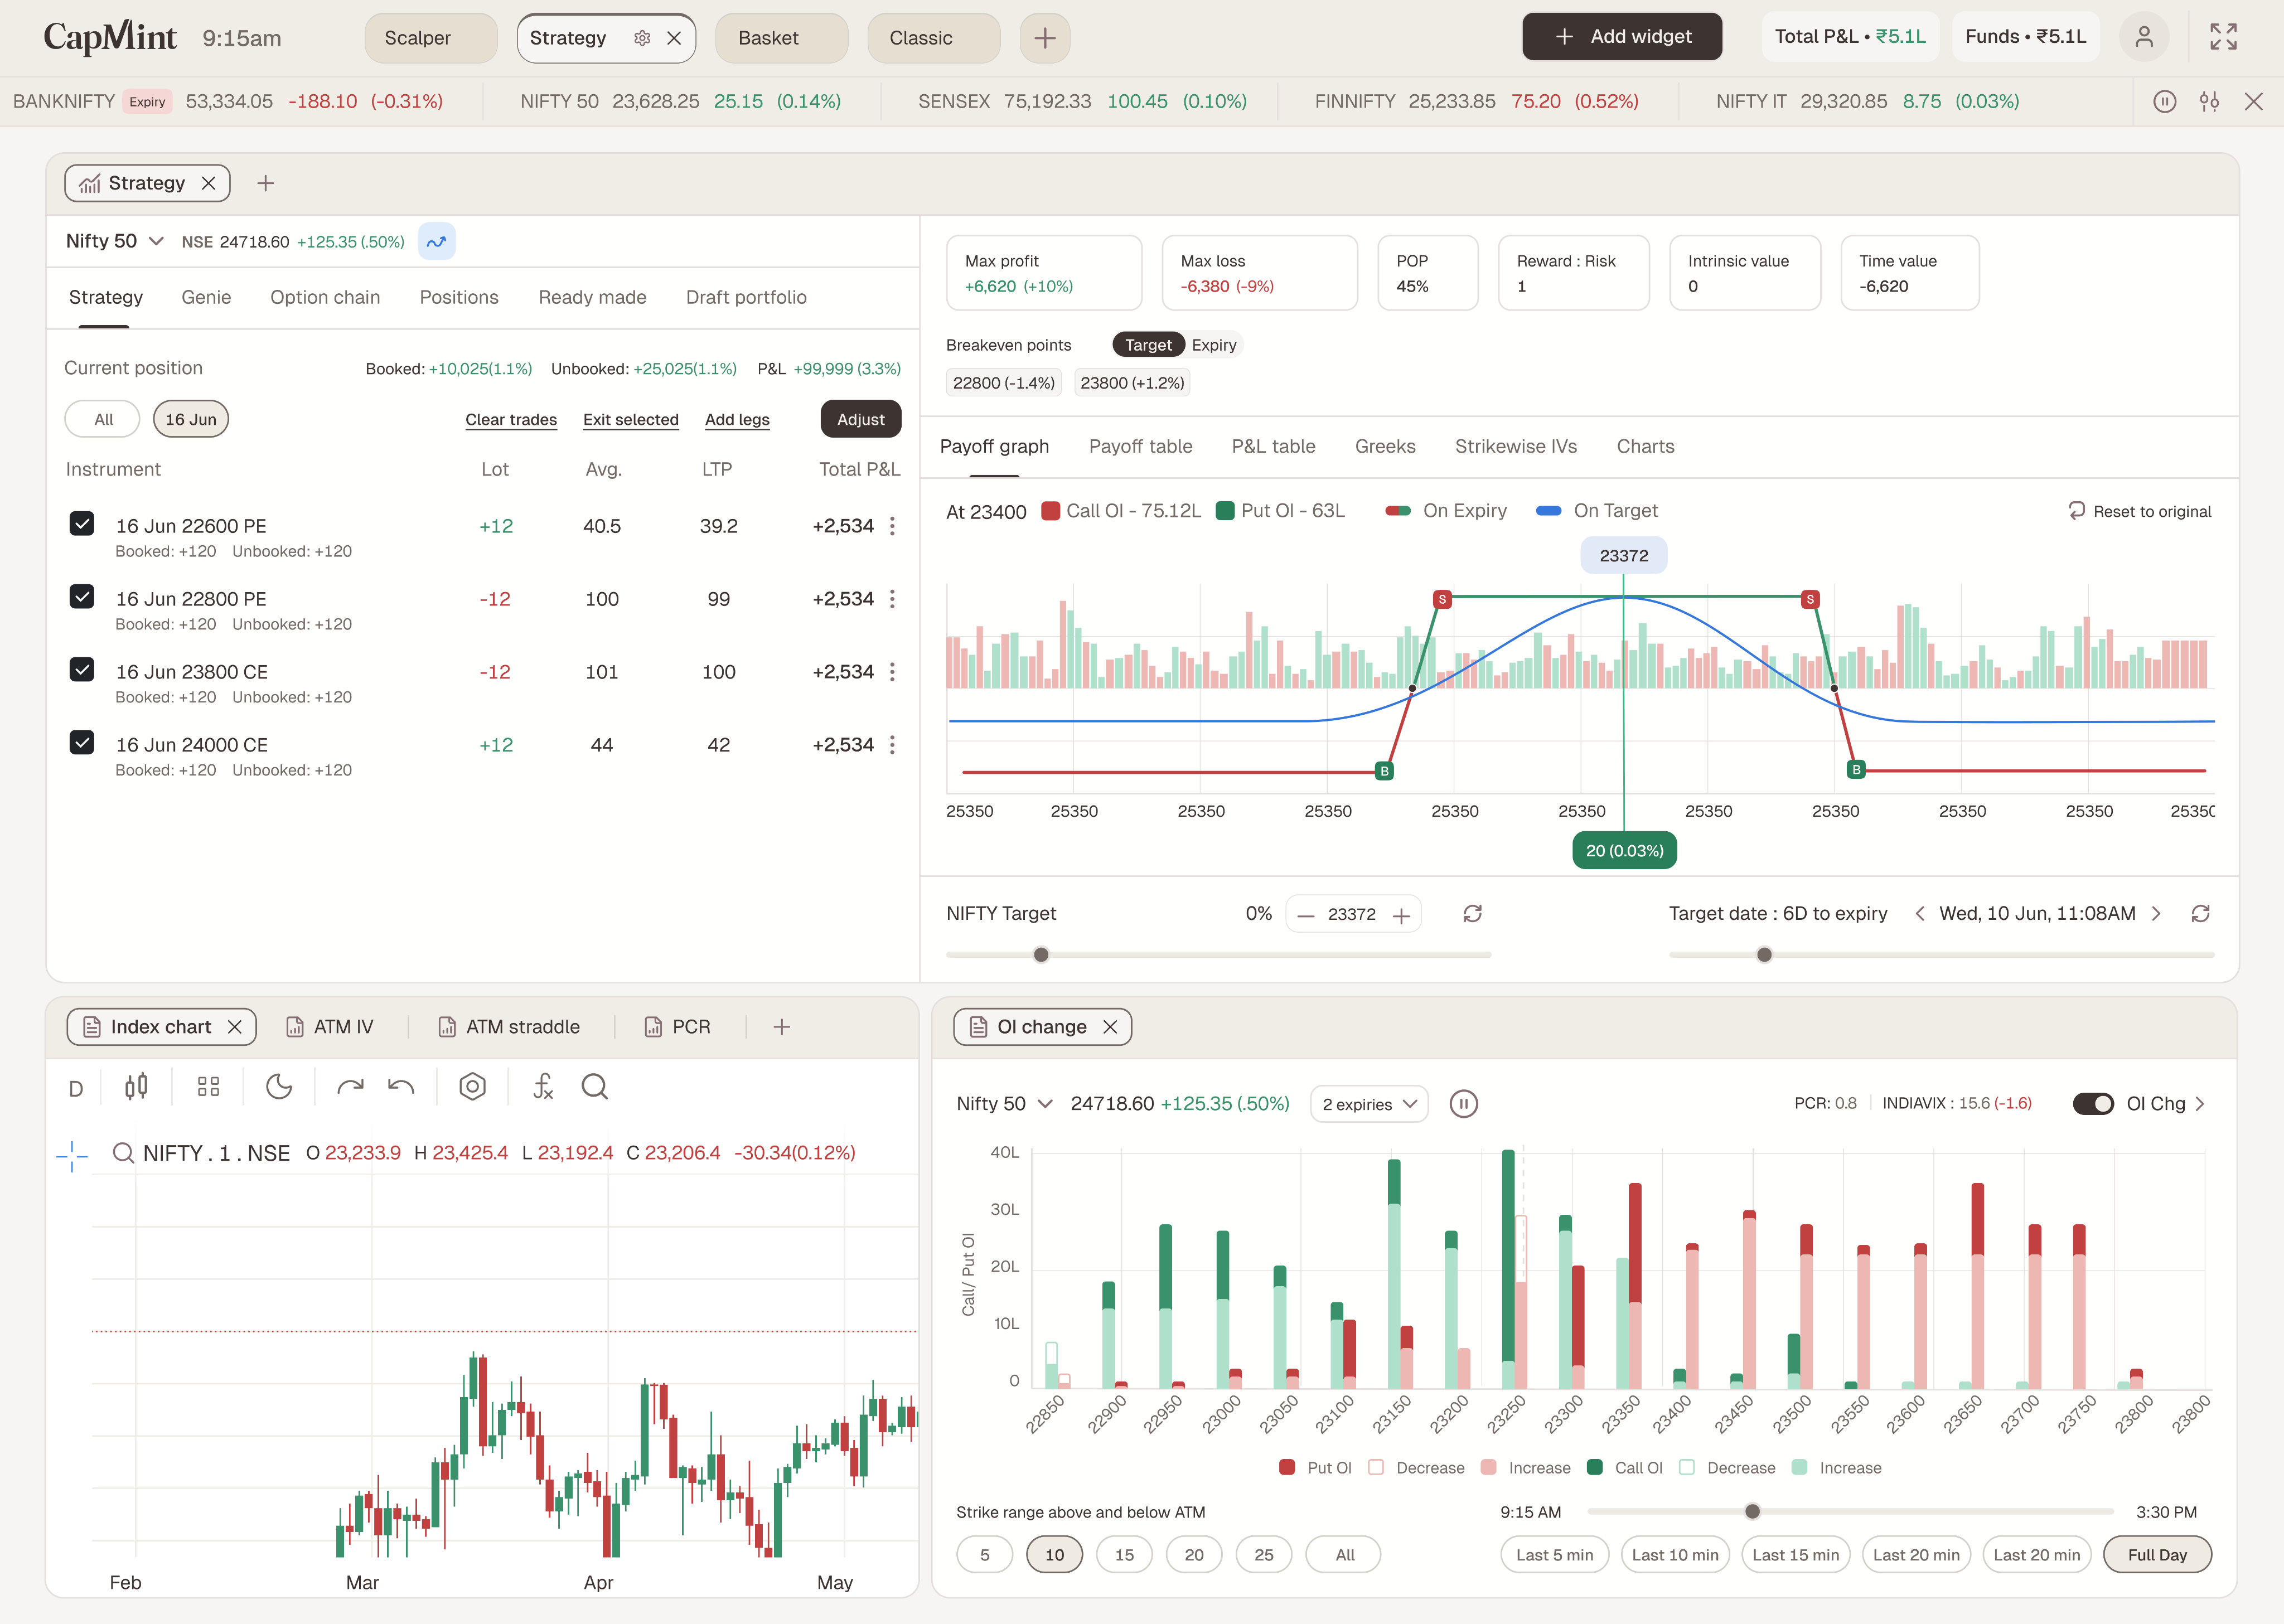Select the All expiry filter pill

tap(103, 419)
